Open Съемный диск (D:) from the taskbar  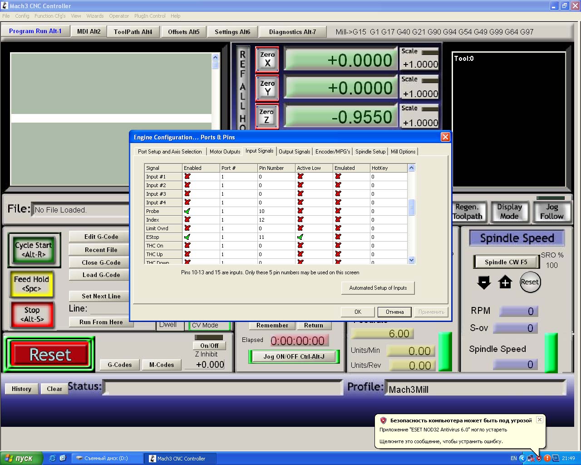point(107,458)
